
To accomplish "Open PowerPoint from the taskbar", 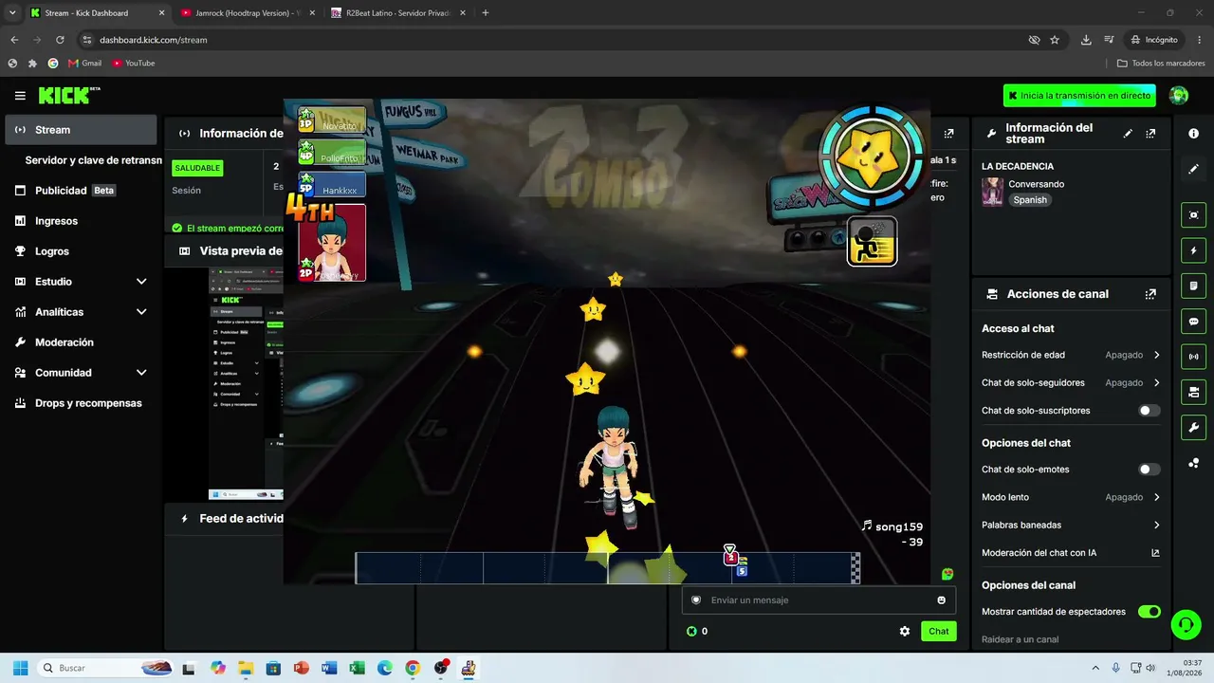I will coord(302,668).
